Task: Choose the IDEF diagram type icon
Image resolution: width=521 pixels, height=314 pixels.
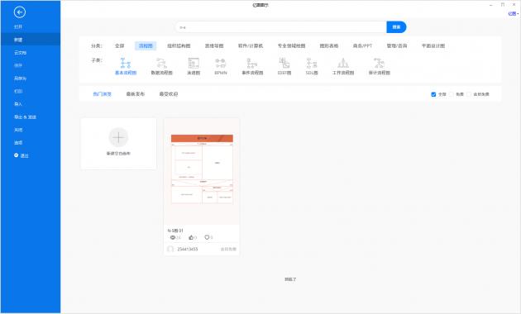Action: (x=284, y=63)
